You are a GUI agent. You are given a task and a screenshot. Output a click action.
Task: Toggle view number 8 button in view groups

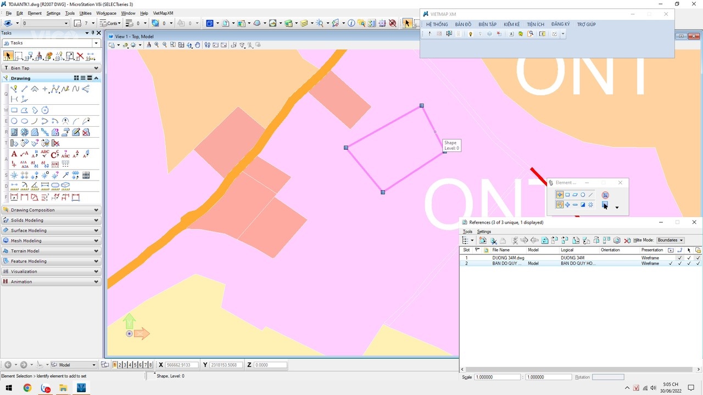coord(150,365)
